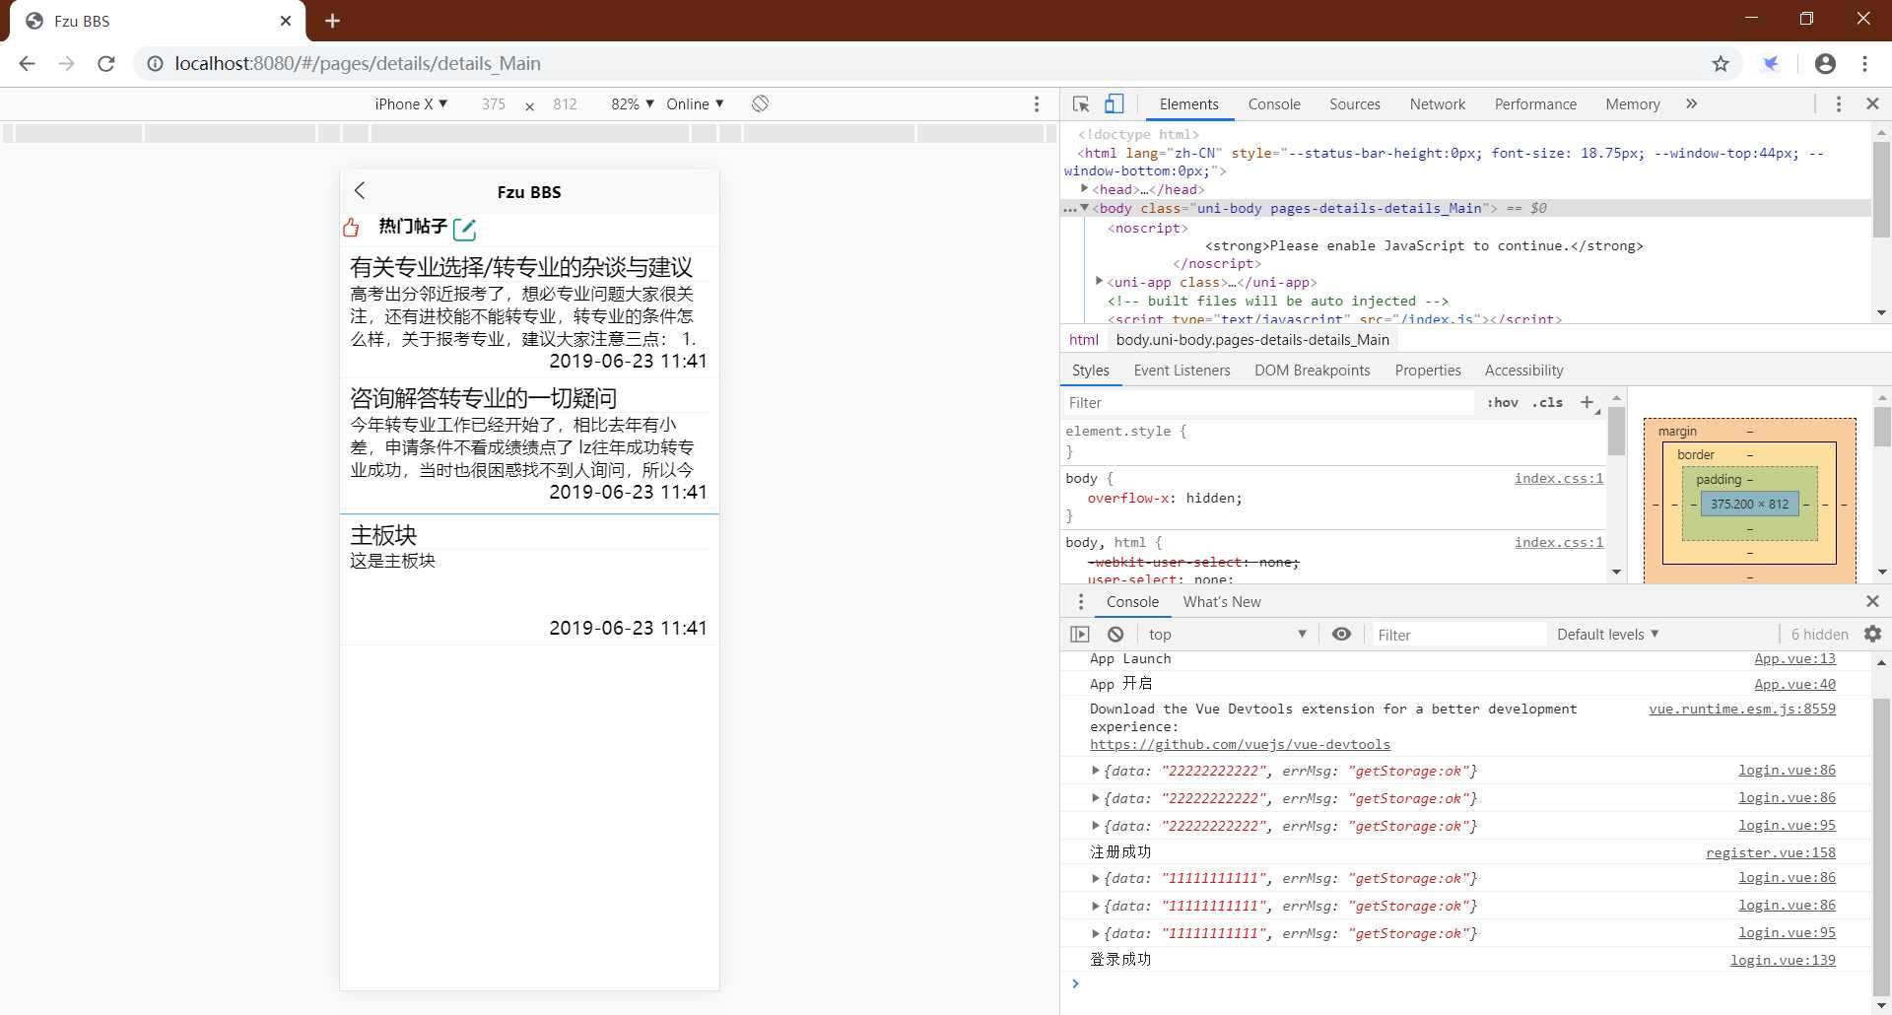Open console settings gear
Viewport: 1892px width, 1015px height.
[1872, 634]
